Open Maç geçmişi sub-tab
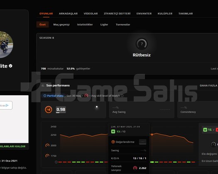This screenshot has width=218, height=174. coord(61,24)
